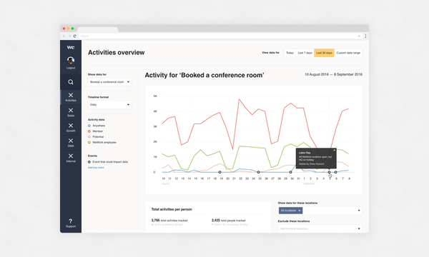Close the Labor Day tooltip

(334, 150)
